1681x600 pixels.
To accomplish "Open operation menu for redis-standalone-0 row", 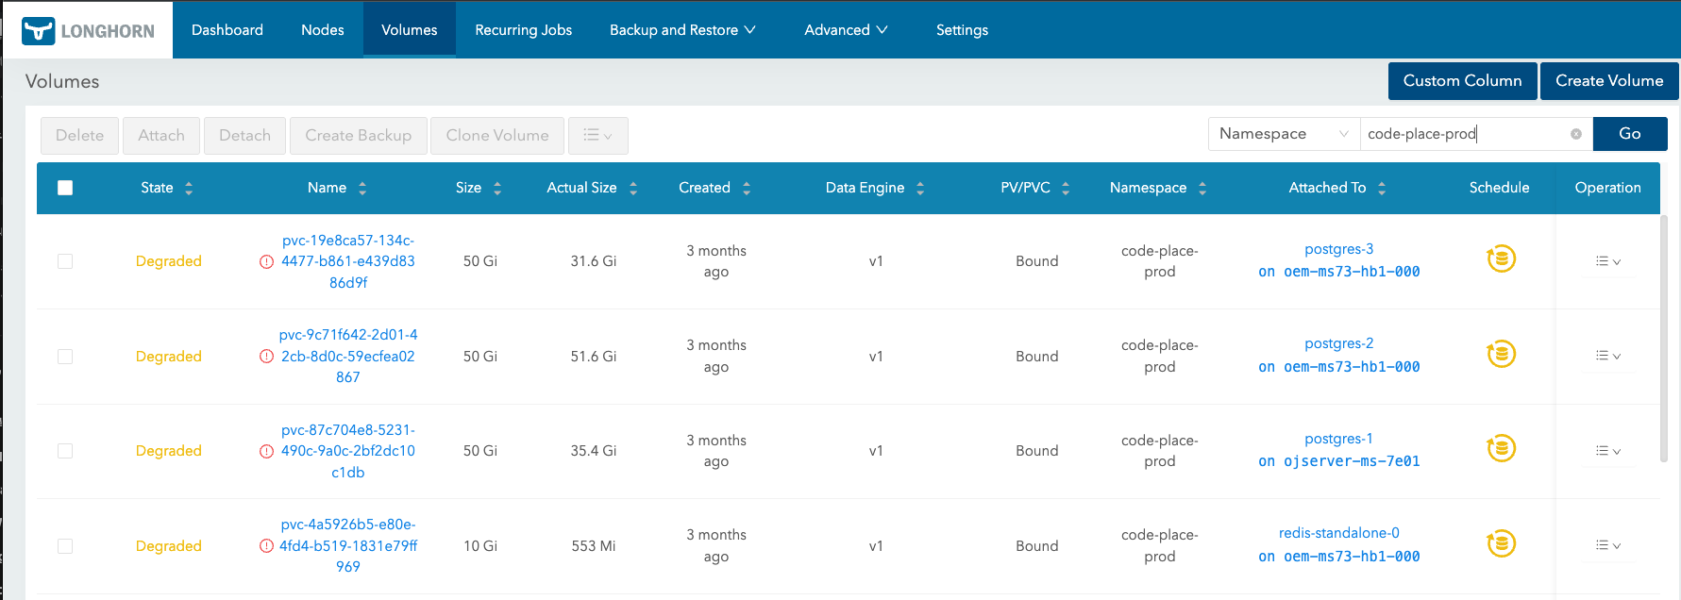I will (x=1607, y=545).
